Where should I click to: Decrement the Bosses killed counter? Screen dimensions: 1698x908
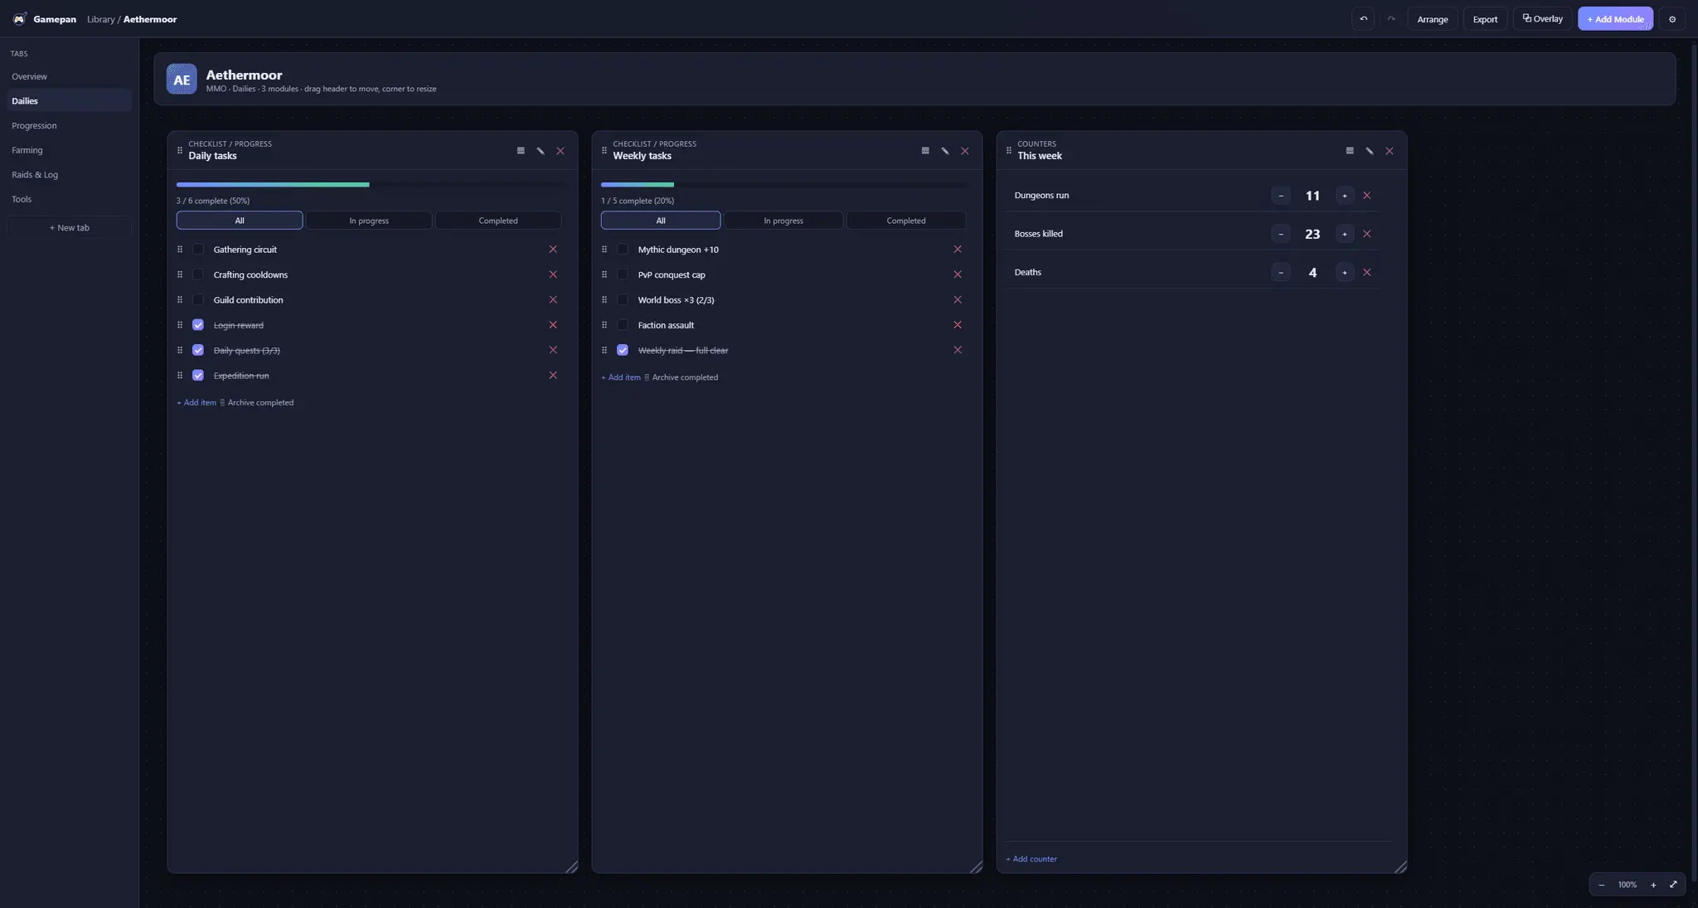pyautogui.click(x=1281, y=234)
